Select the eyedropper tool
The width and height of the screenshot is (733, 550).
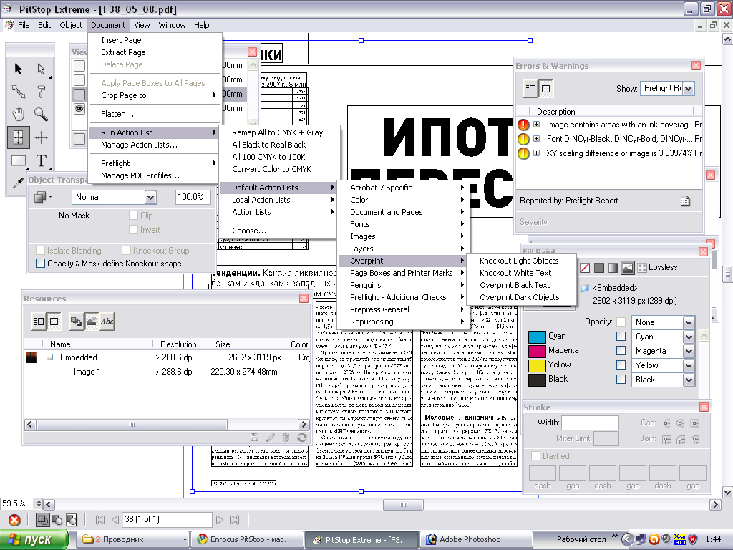[18, 183]
